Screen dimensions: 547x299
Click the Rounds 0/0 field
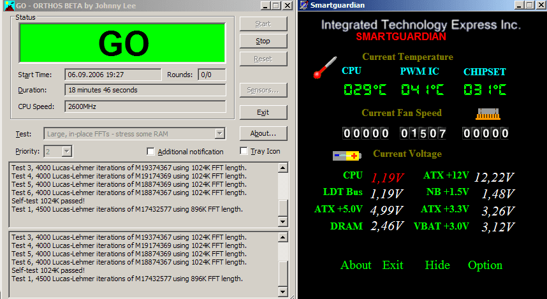[212, 75]
